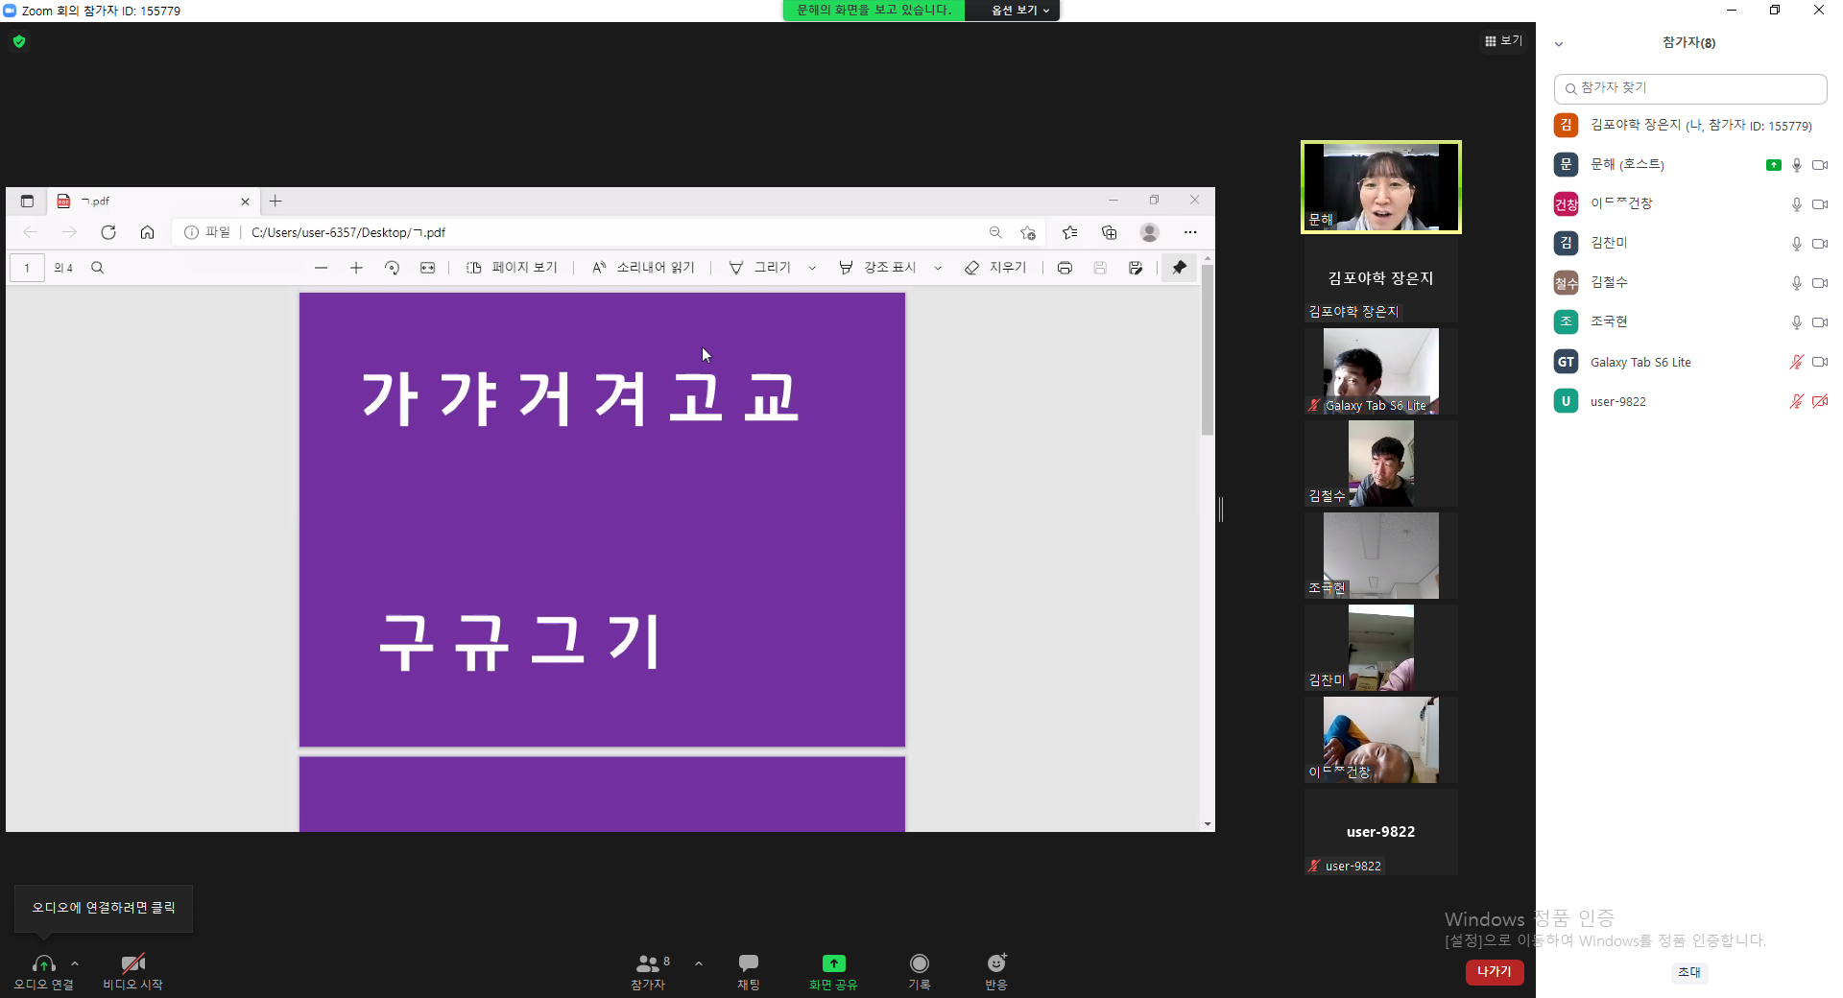Click the PDF search magnifier icon
Image resolution: width=1843 pixels, height=998 pixels.
pos(97,268)
